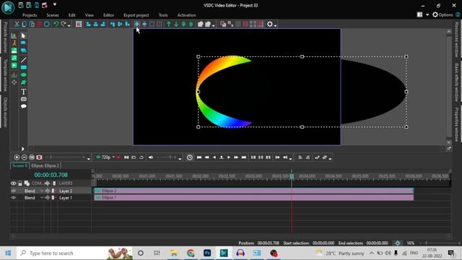The height and width of the screenshot is (260, 462).
Task: Click the clock time icon in playback bar
Action: (189, 157)
